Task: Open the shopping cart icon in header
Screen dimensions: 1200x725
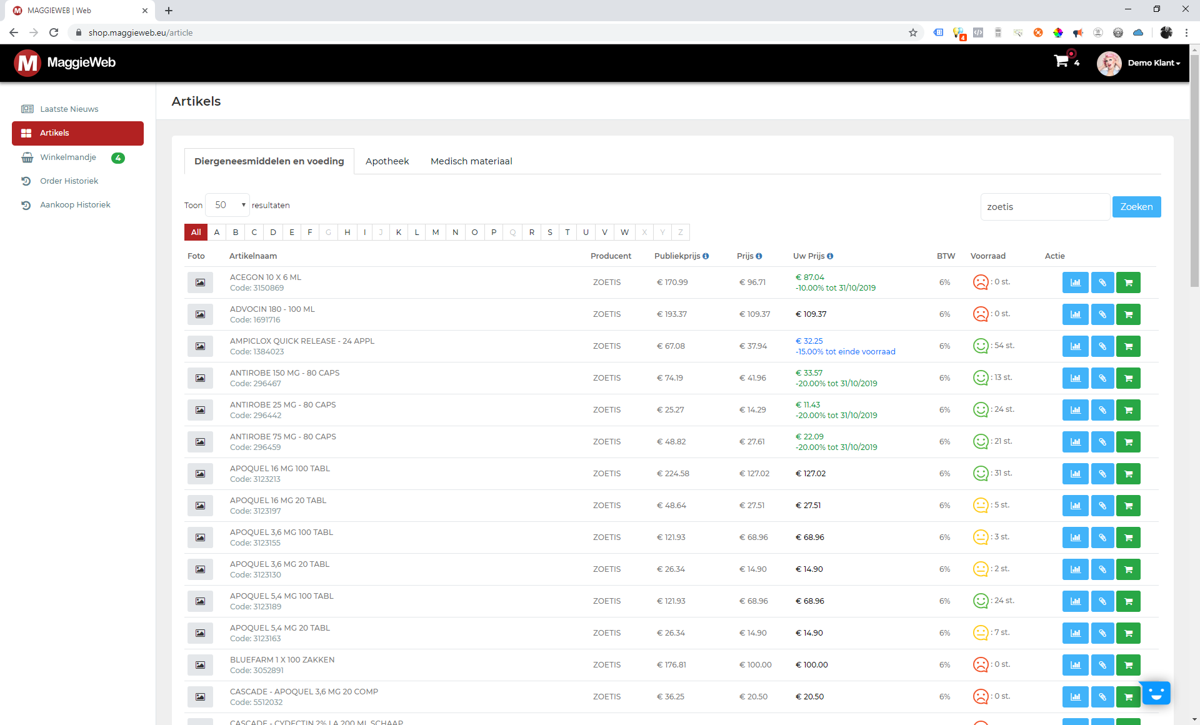Action: (1061, 61)
